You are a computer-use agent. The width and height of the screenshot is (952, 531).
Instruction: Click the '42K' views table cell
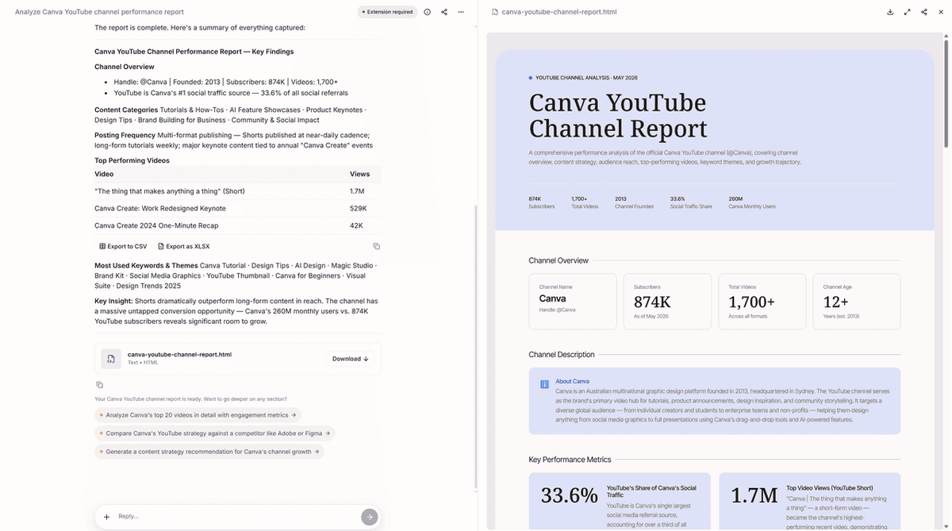356,225
